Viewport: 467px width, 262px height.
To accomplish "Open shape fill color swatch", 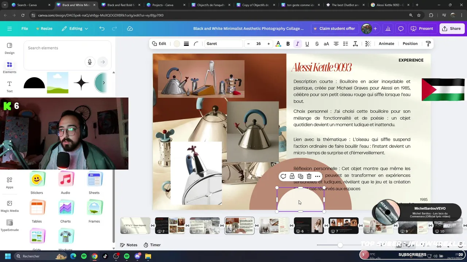I will click(x=177, y=44).
